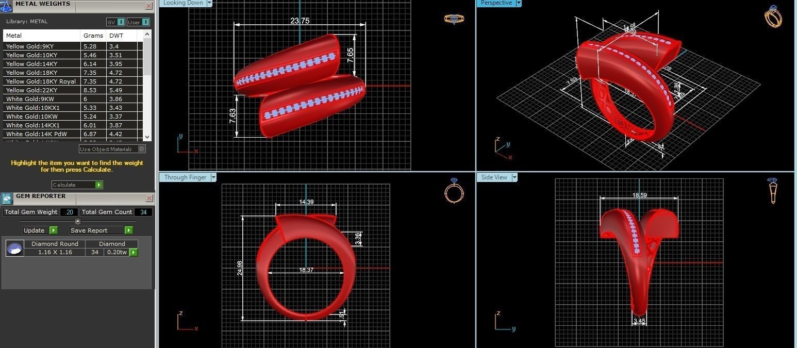This screenshot has width=797, height=348.
Task: Select the White Gold:14KX1 row
Action: [73, 125]
